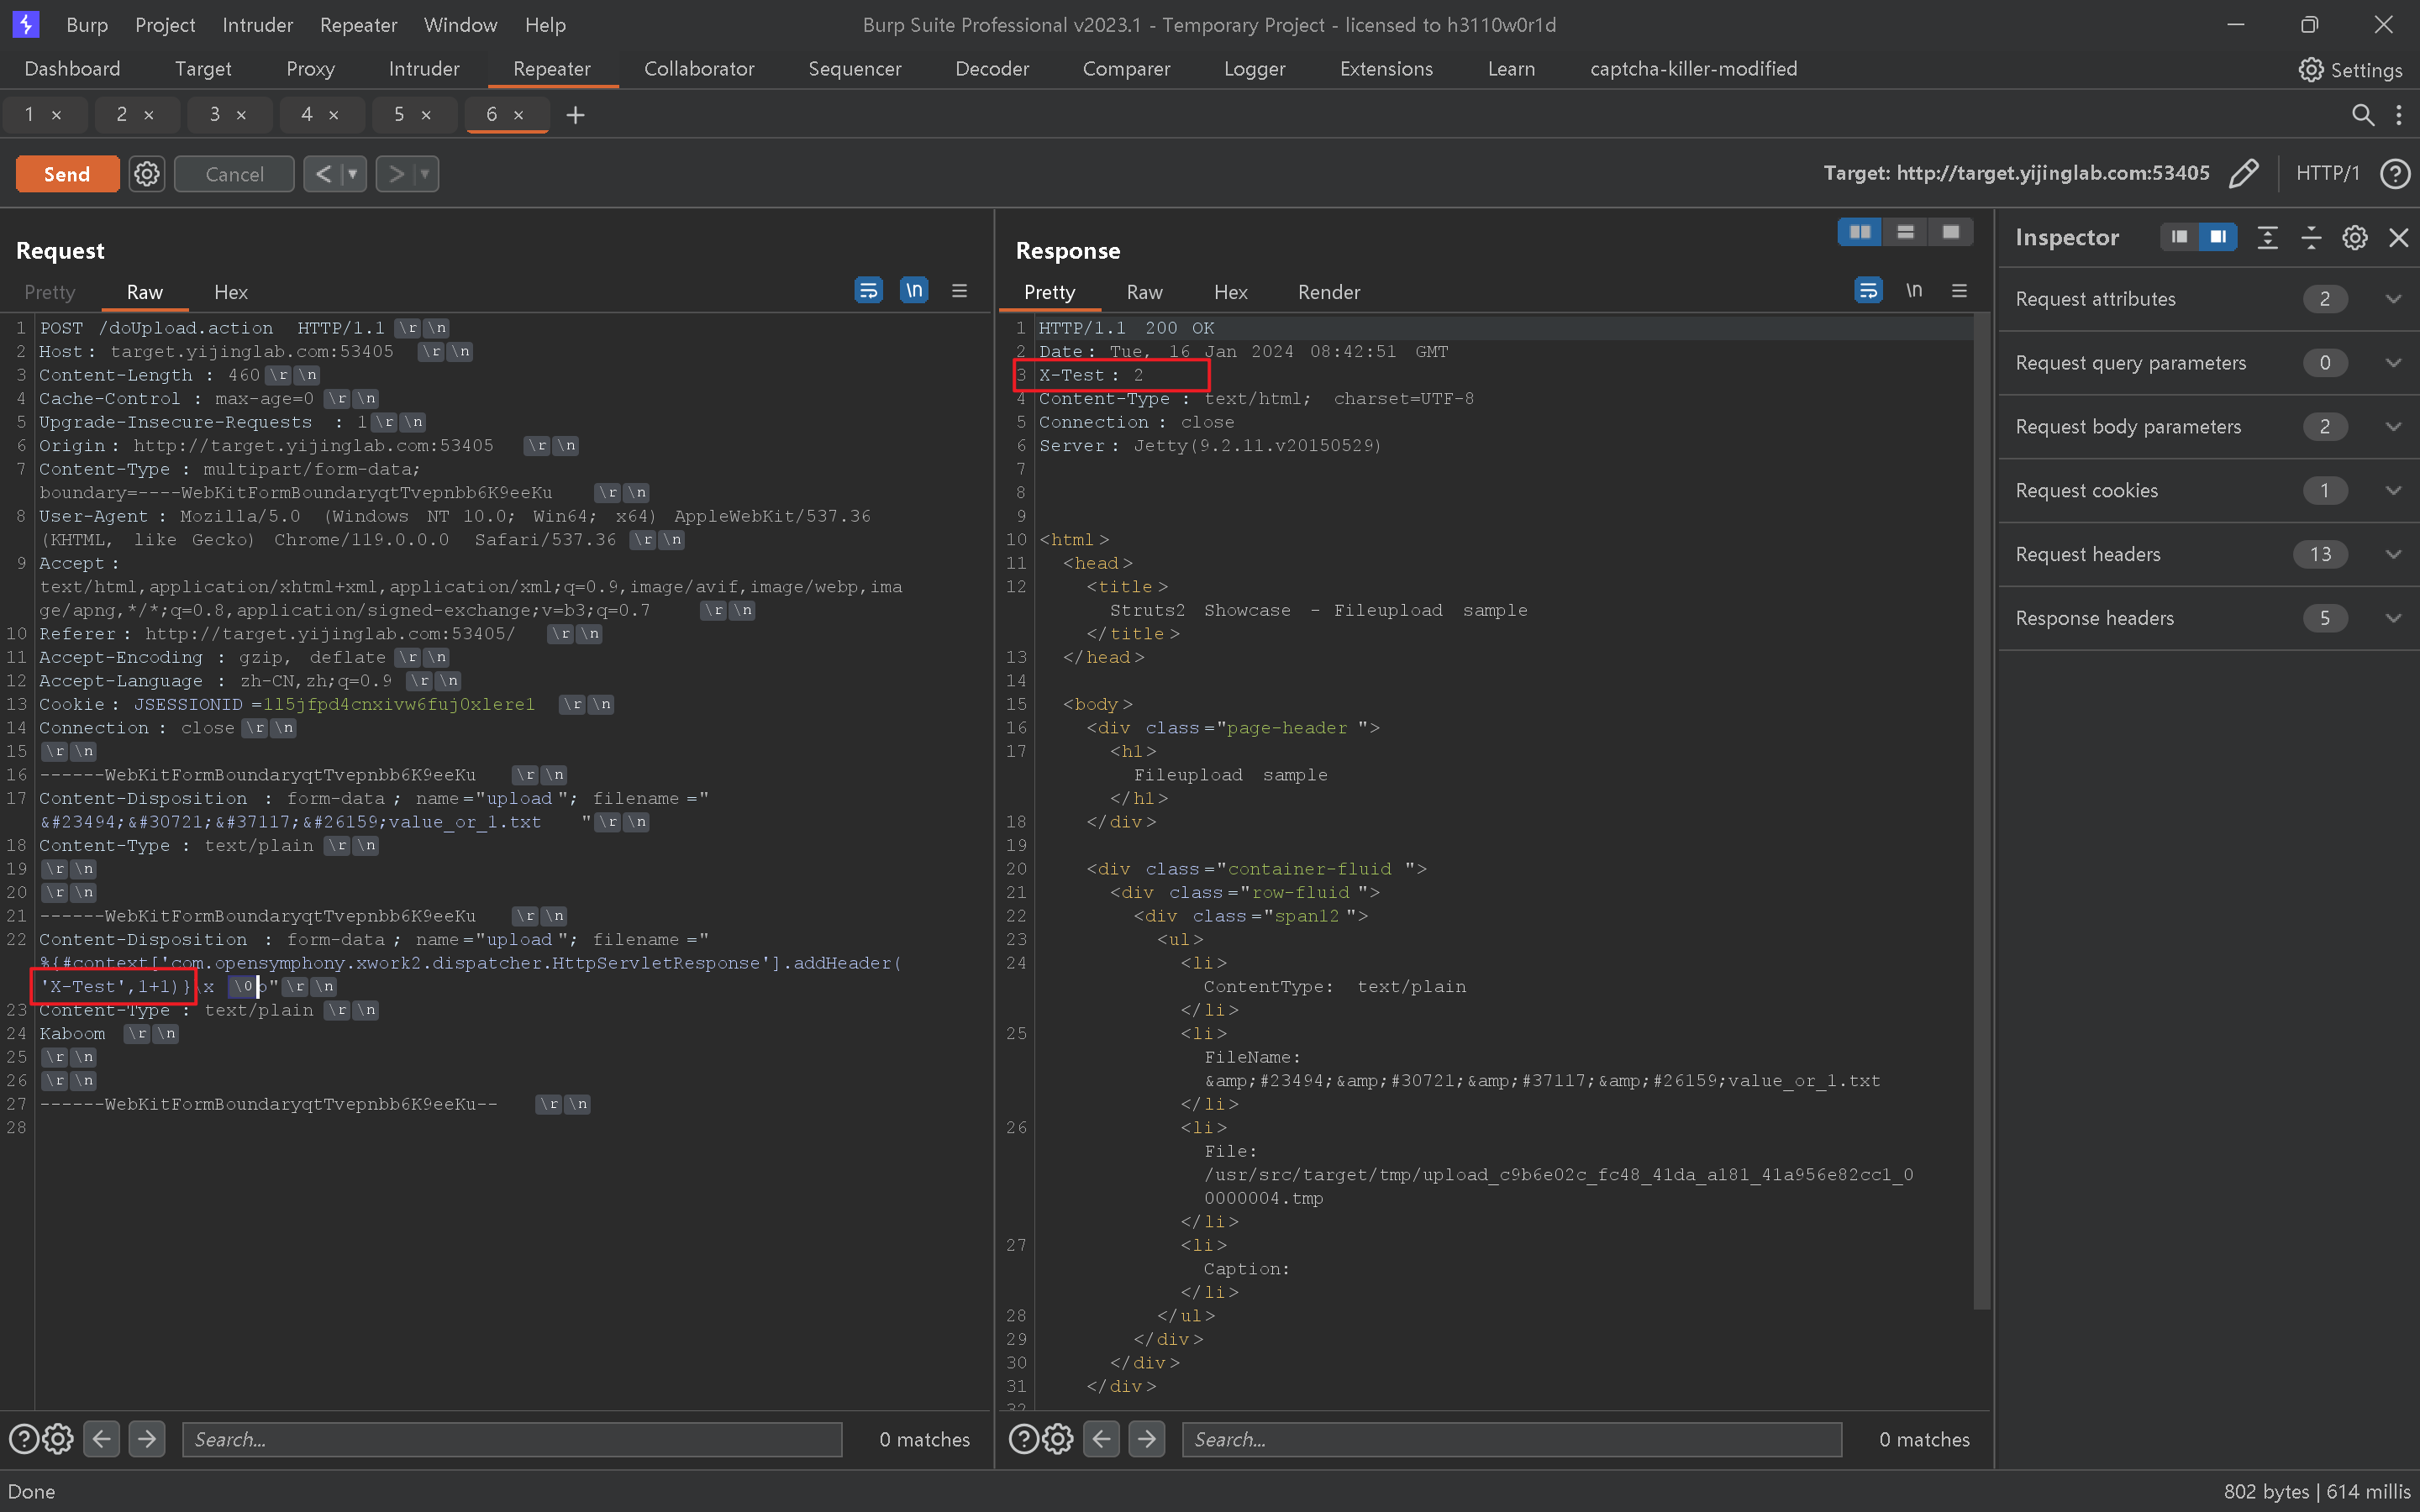Click the Send request button
Screen dimensions: 2420x1512
[67, 174]
